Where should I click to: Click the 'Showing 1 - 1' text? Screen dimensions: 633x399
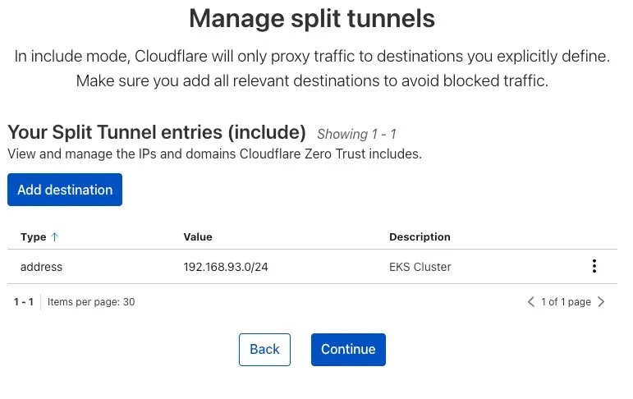pyautogui.click(x=356, y=134)
